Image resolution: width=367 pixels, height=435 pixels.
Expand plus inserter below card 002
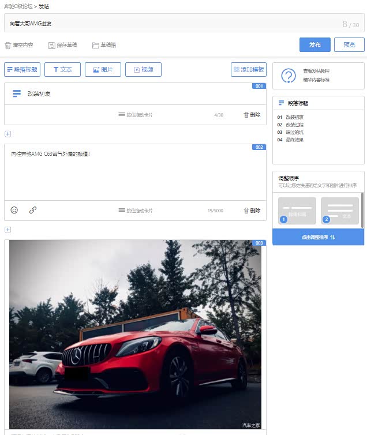pyautogui.click(x=8, y=230)
